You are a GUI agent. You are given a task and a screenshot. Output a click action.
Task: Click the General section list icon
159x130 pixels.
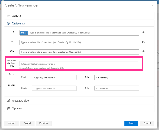tap(8, 16)
